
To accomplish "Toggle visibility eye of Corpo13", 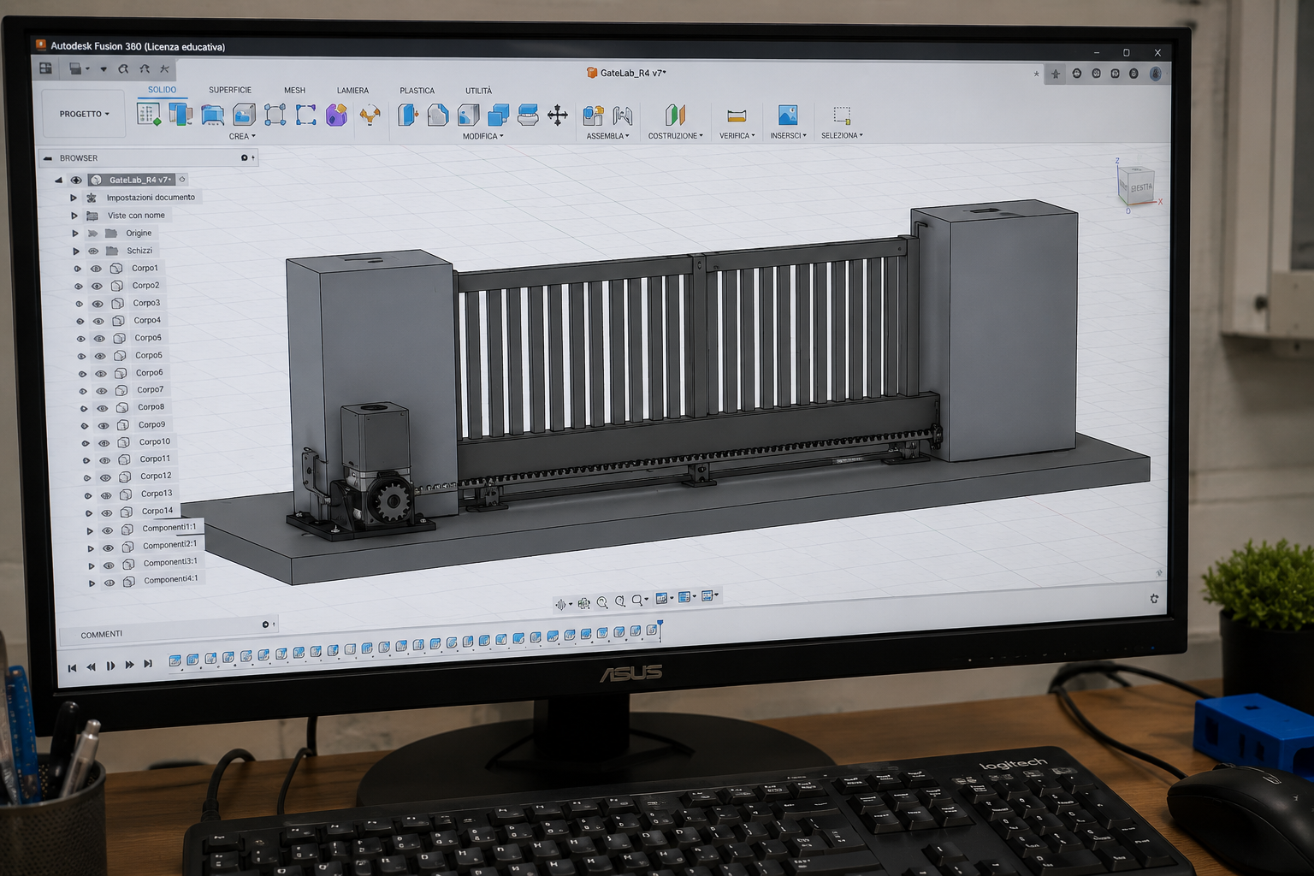I will [x=106, y=495].
